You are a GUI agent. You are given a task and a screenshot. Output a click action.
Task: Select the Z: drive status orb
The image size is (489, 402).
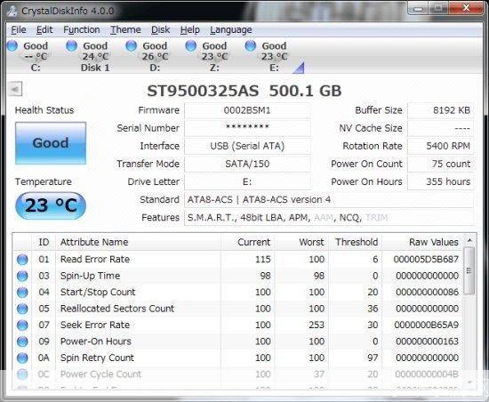click(190, 46)
